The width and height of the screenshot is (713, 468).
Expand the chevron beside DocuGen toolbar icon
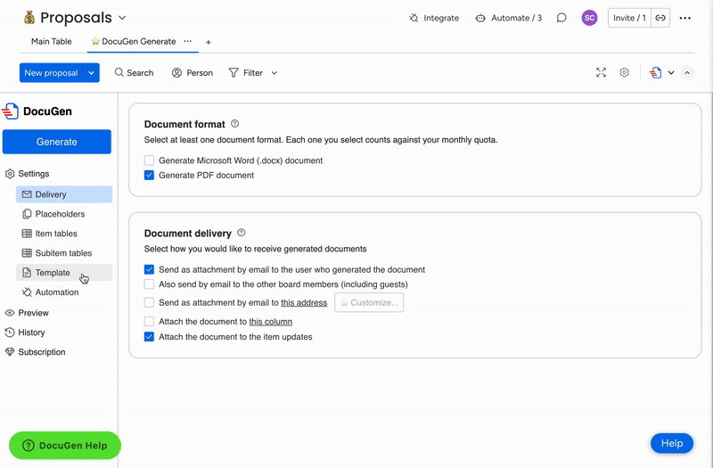671,73
